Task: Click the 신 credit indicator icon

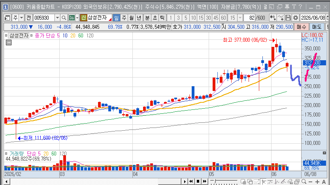Action: tap(83, 18)
